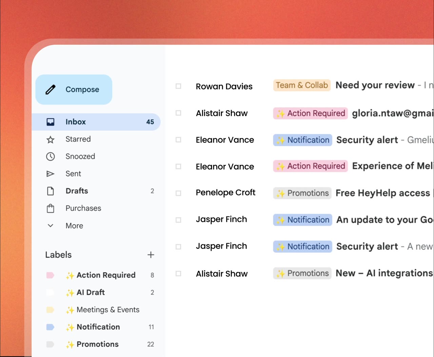434x357 pixels.
Task: Check the Eleanor Vance Security alert email
Action: (178, 140)
